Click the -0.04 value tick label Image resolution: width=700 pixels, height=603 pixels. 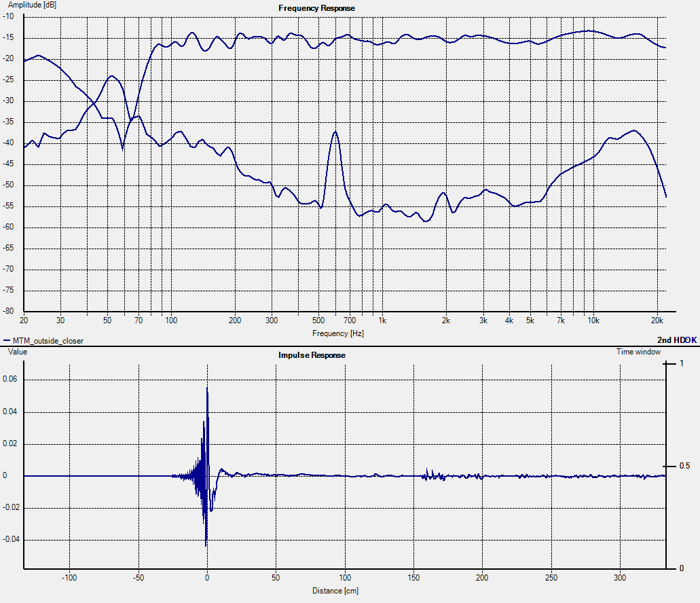[x=11, y=539]
